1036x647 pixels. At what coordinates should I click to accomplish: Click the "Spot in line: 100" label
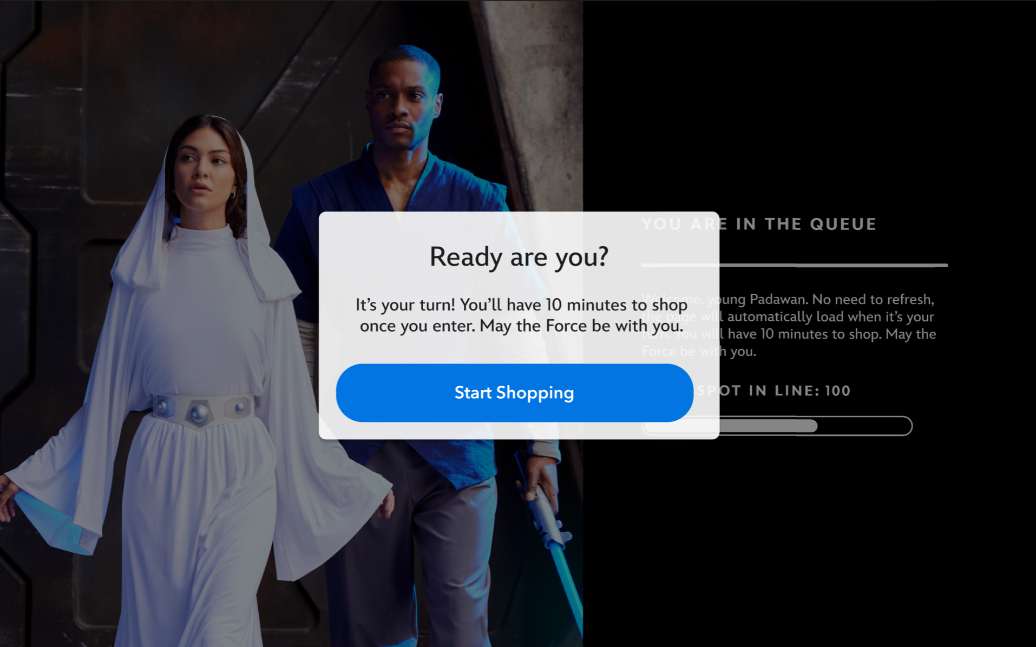tap(773, 391)
